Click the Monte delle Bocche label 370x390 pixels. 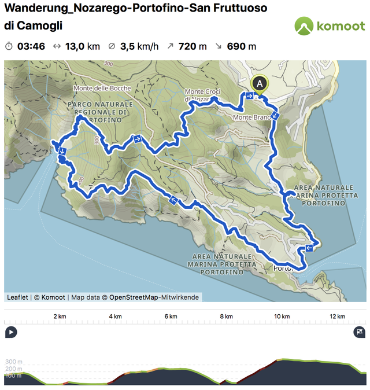[102, 88]
